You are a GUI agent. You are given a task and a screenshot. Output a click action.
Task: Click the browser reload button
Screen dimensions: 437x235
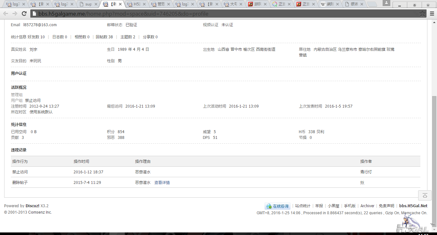[24, 14]
